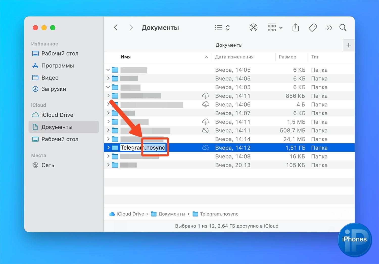Go back with the left arrow

click(x=116, y=27)
